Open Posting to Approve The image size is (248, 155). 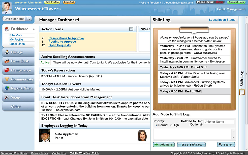[62, 42]
